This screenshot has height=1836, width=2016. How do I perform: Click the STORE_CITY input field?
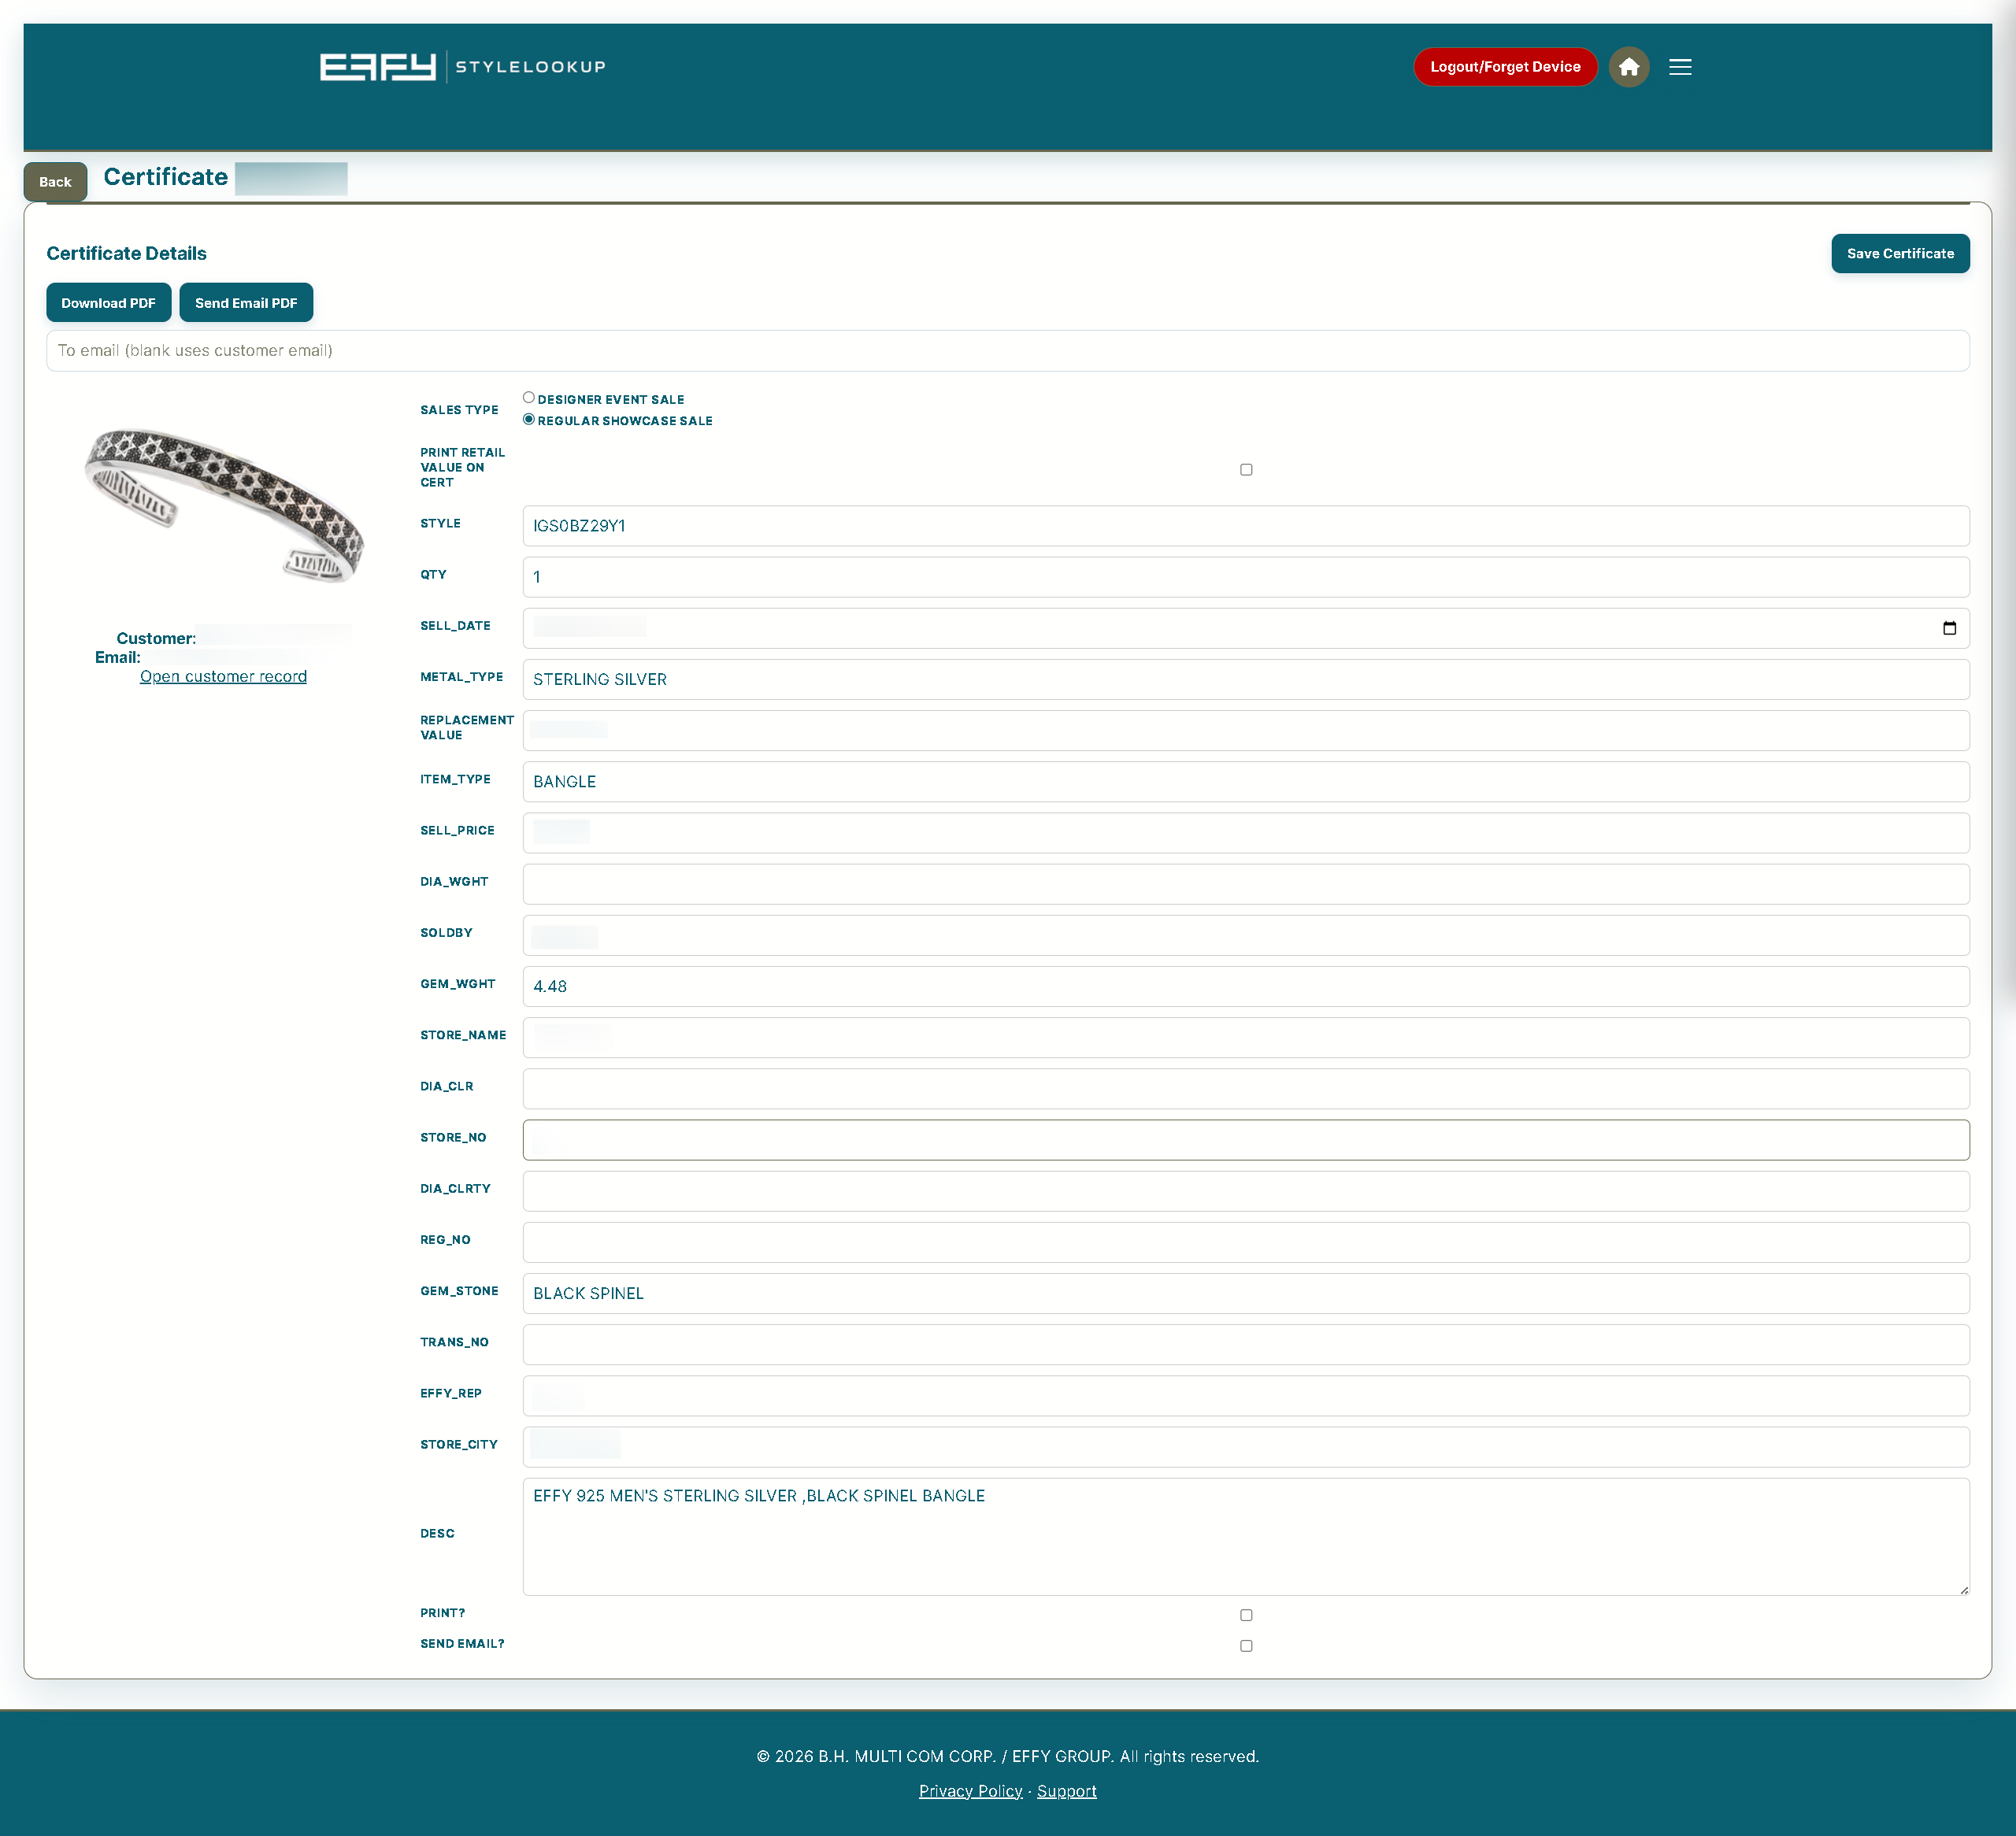(x=1246, y=1447)
